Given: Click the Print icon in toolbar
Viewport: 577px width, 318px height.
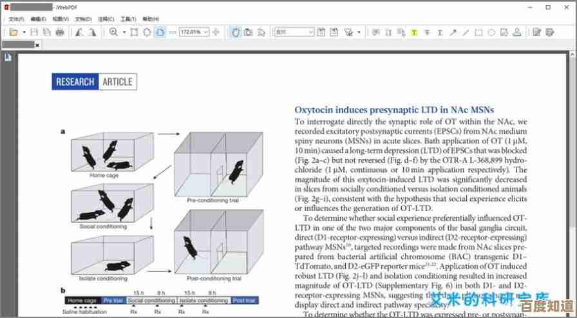Looking at the screenshot, I should tap(60, 32).
